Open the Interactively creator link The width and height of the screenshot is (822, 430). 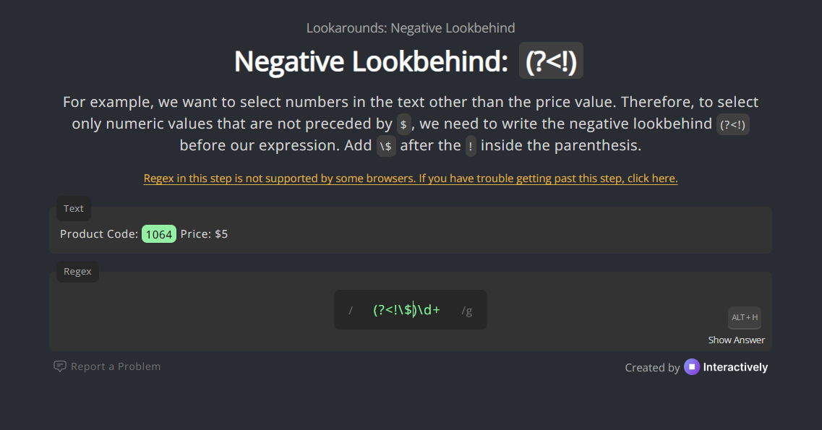[735, 367]
